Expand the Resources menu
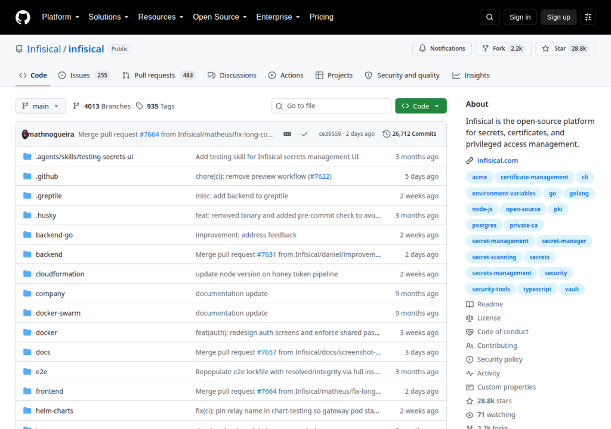Screen dimensions: 611x429 (161, 17)
